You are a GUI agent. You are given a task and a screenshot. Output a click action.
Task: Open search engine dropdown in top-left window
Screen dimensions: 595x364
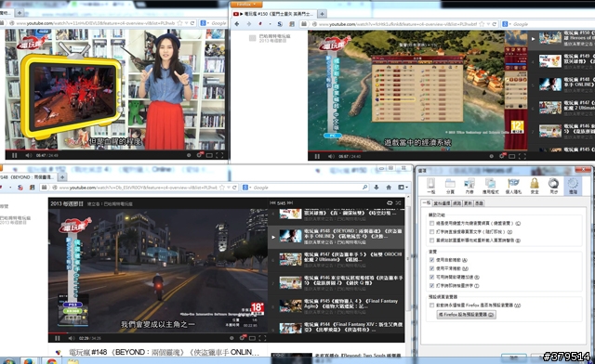pos(205,23)
